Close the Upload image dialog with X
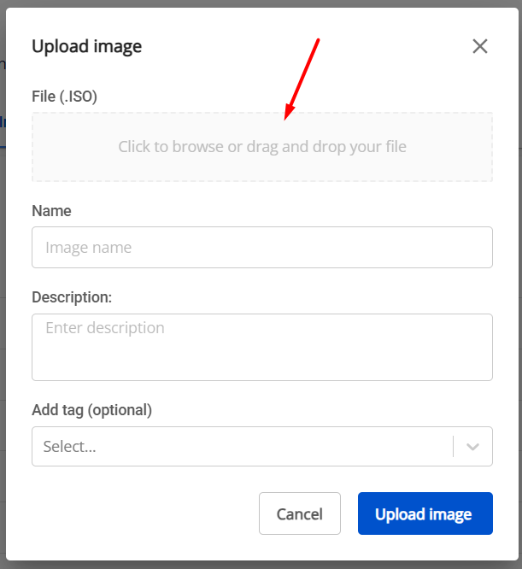 [480, 46]
